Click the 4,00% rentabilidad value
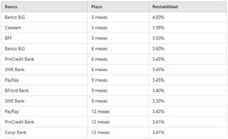The width and height of the screenshot is (228, 139). pyautogui.click(x=158, y=17)
